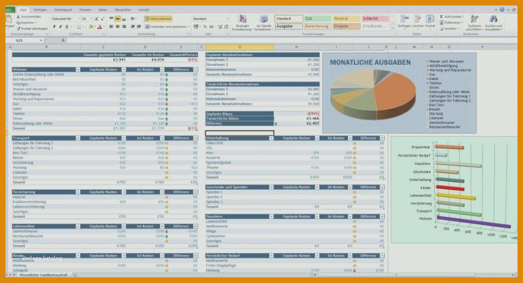Viewport: 523px width, 283px height.
Task: Open the font size dropdown
Action: [91, 19]
